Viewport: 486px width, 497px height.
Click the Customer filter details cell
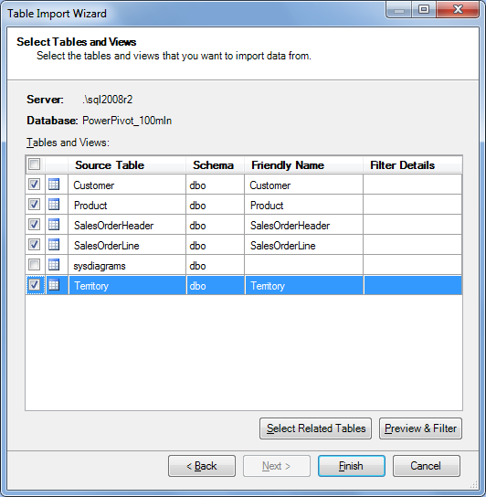[412, 185]
